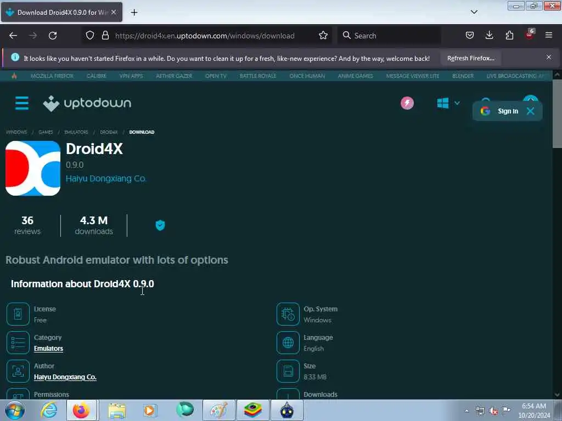Click the Firefox Search box

(389, 36)
